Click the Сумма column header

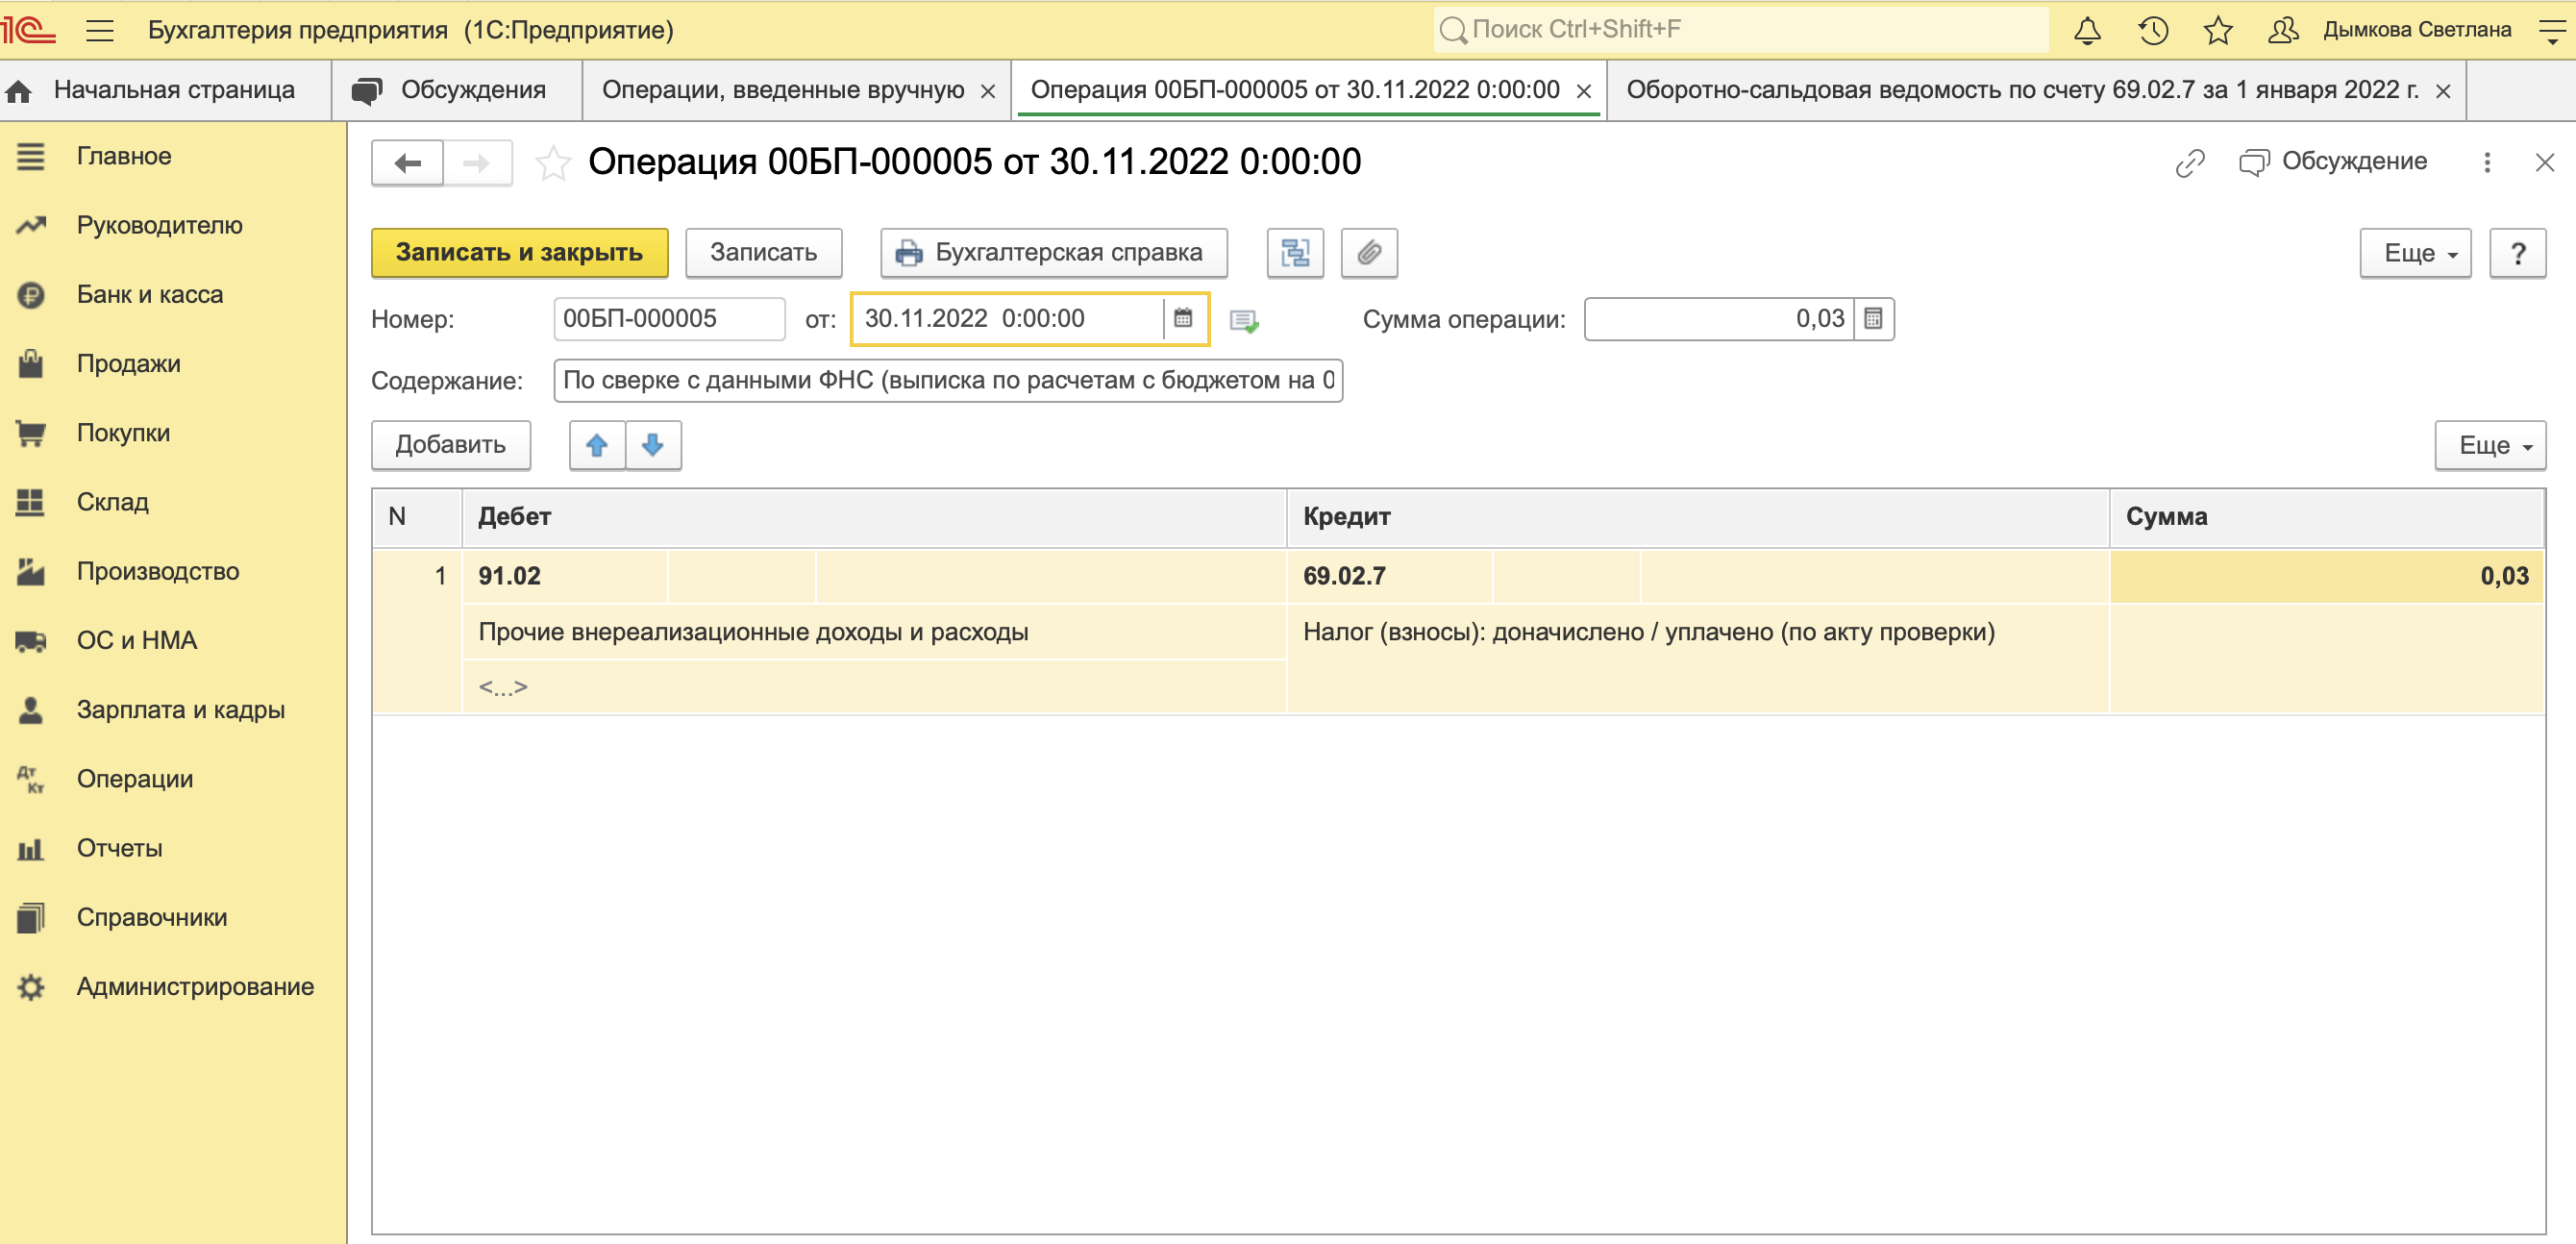point(2326,517)
